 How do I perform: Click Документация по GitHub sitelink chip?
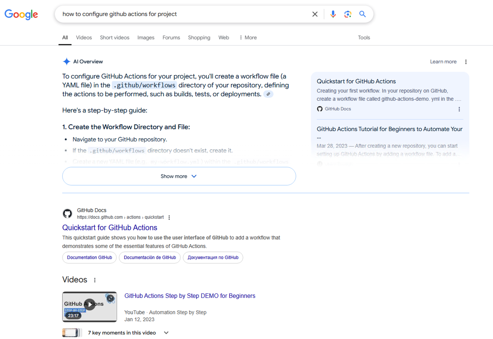pyautogui.click(x=213, y=258)
